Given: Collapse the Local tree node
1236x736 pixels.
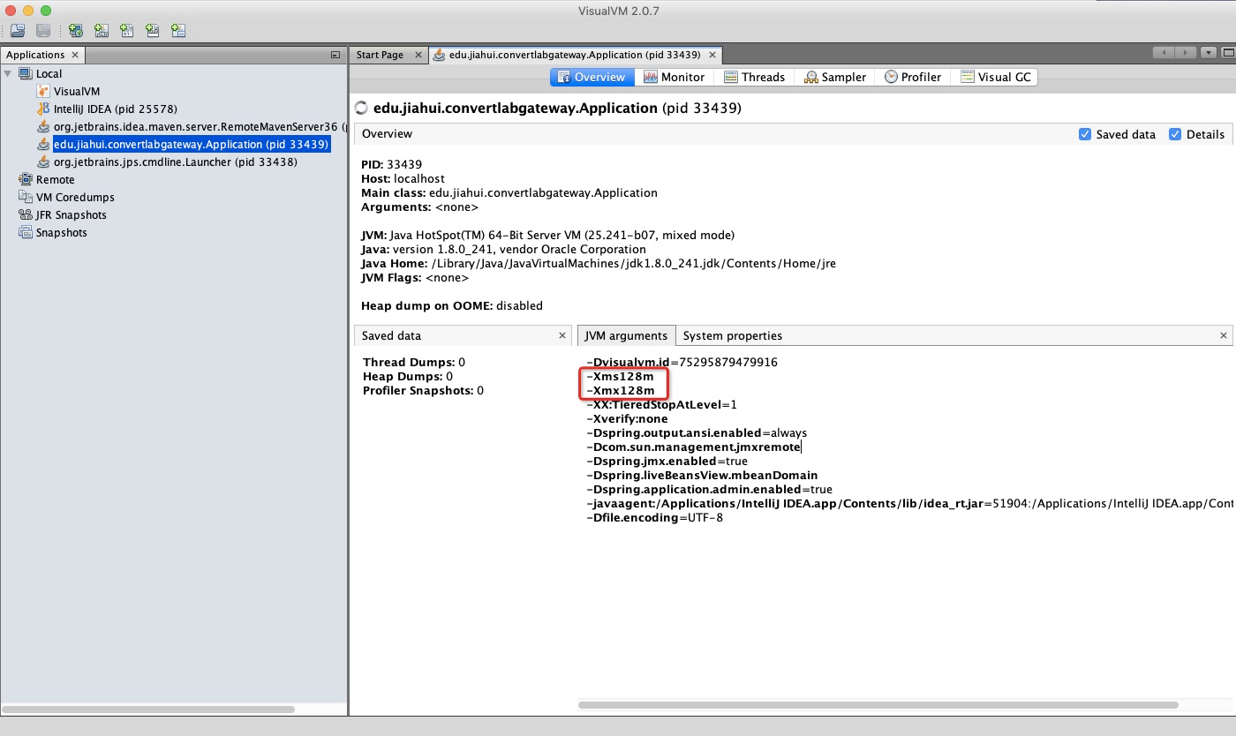Looking at the screenshot, I should [x=8, y=73].
